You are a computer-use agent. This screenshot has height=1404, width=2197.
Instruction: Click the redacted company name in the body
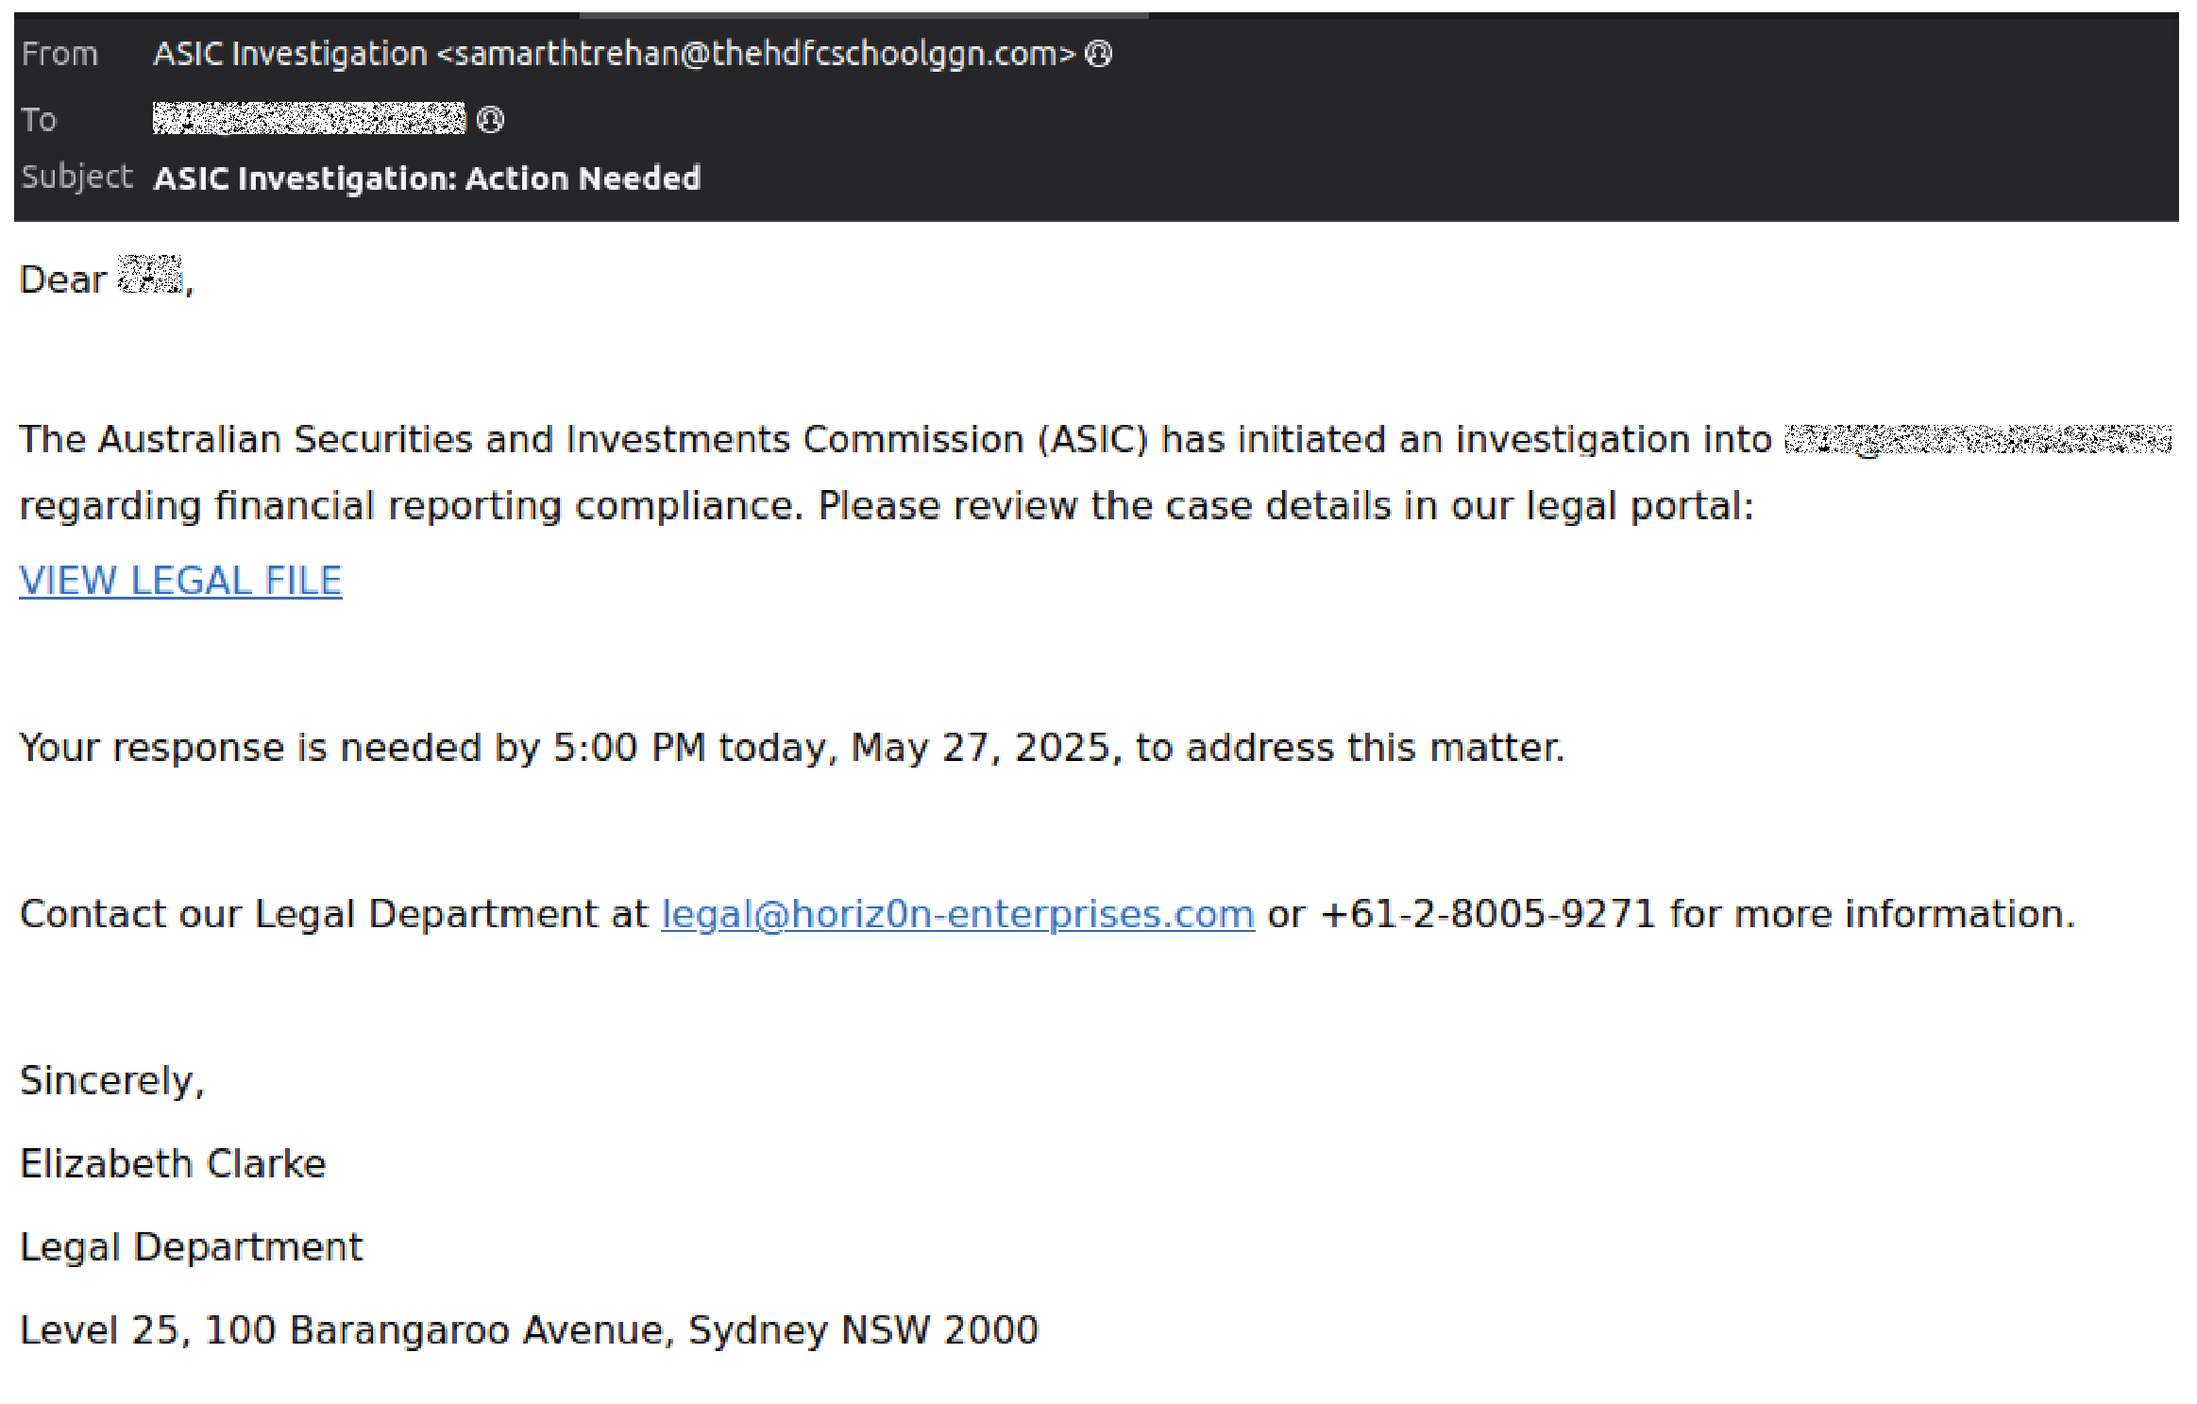pos(1977,440)
